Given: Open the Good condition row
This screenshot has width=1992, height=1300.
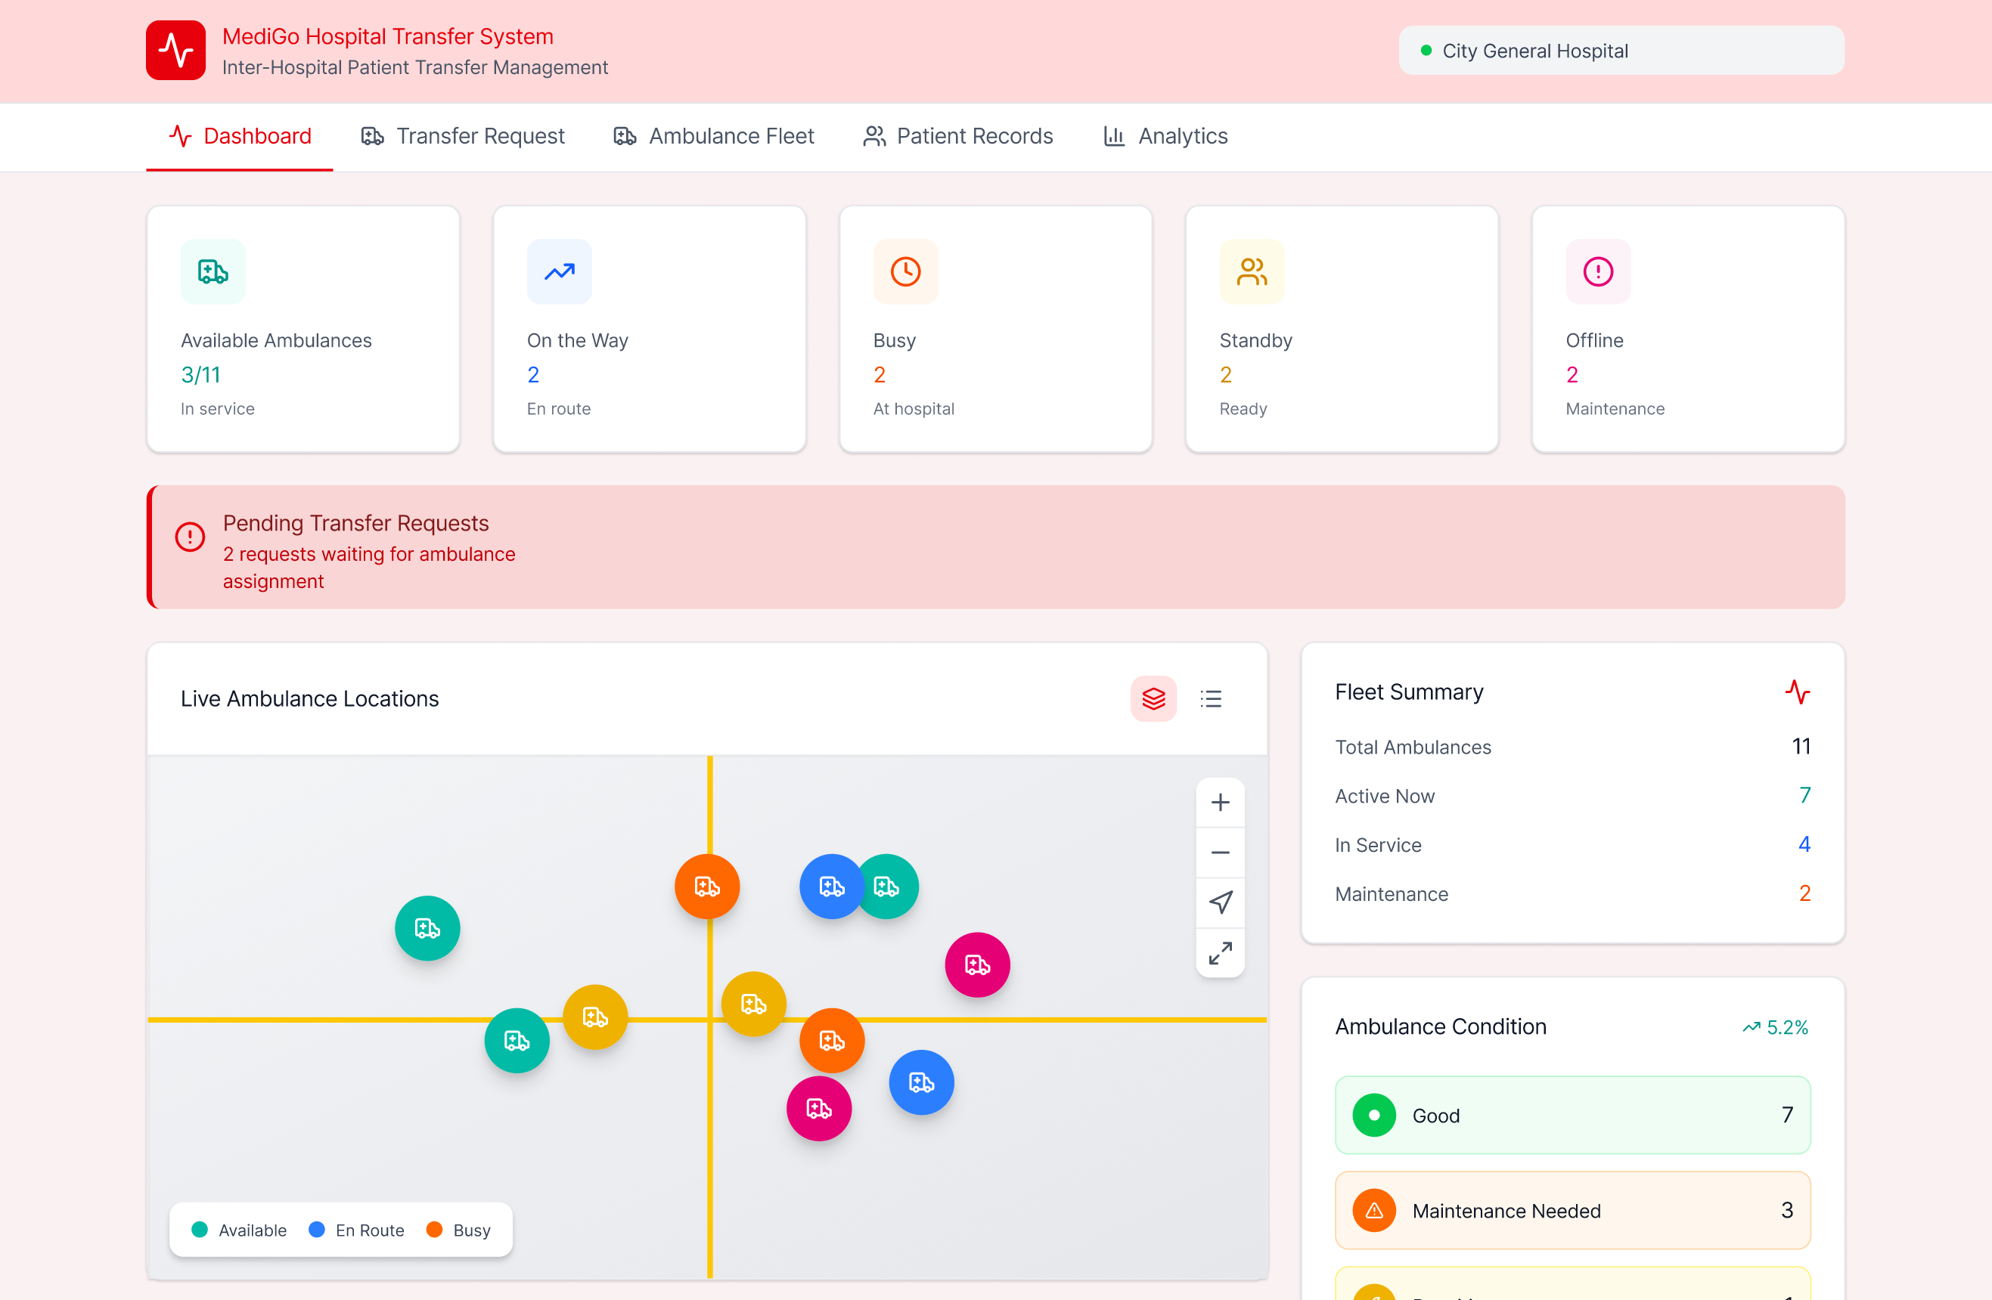Looking at the screenshot, I should (1573, 1115).
